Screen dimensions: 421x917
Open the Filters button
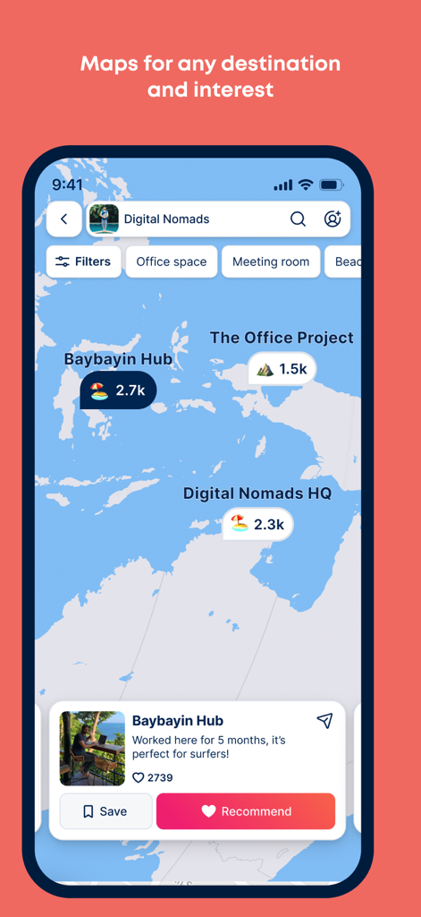tap(83, 261)
